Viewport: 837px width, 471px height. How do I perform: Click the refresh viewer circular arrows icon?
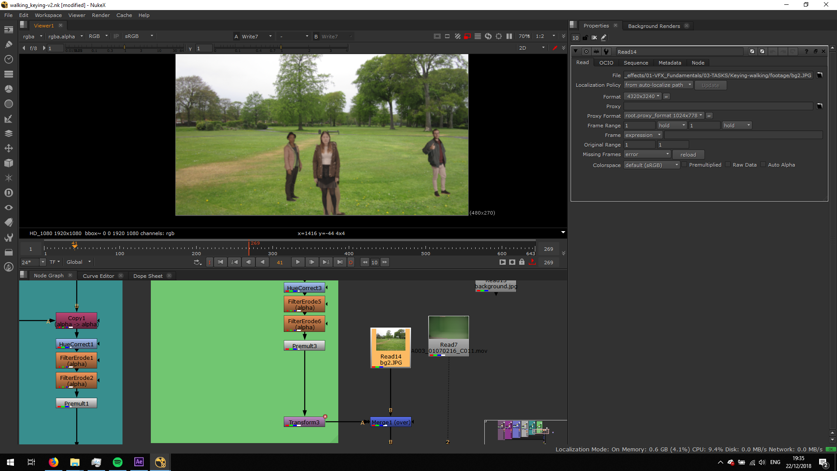pos(488,36)
